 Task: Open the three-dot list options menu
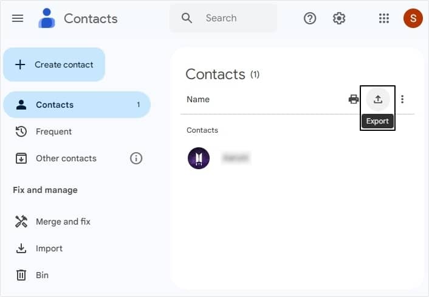pyautogui.click(x=402, y=99)
